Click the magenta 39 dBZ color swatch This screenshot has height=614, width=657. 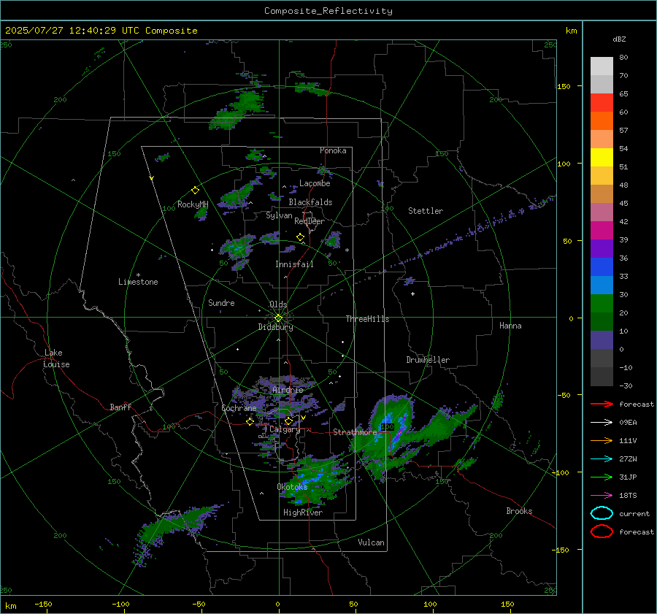pyautogui.click(x=602, y=231)
